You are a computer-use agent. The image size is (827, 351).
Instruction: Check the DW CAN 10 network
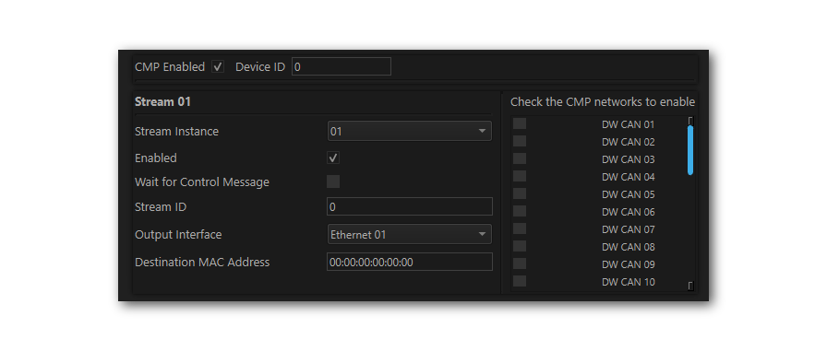(x=520, y=281)
